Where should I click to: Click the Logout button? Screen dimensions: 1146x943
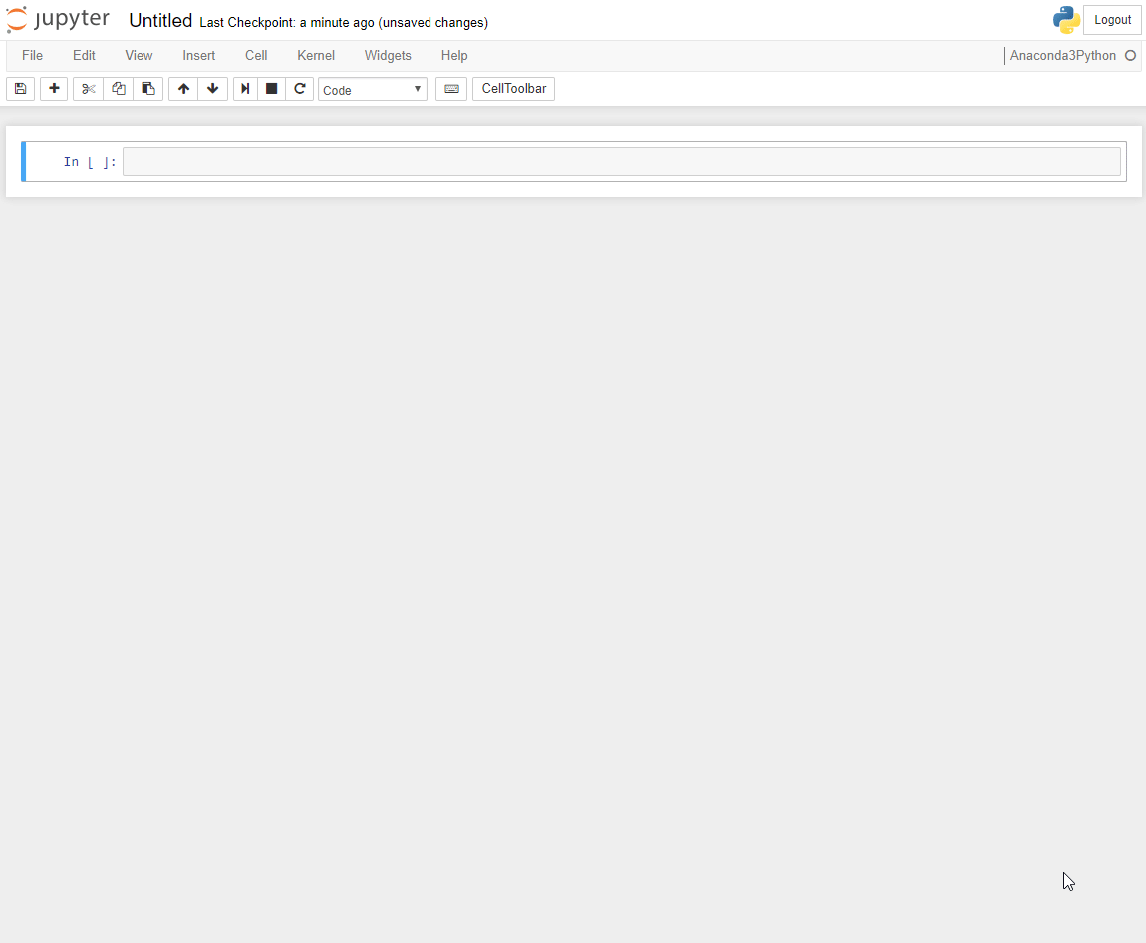click(x=1112, y=20)
